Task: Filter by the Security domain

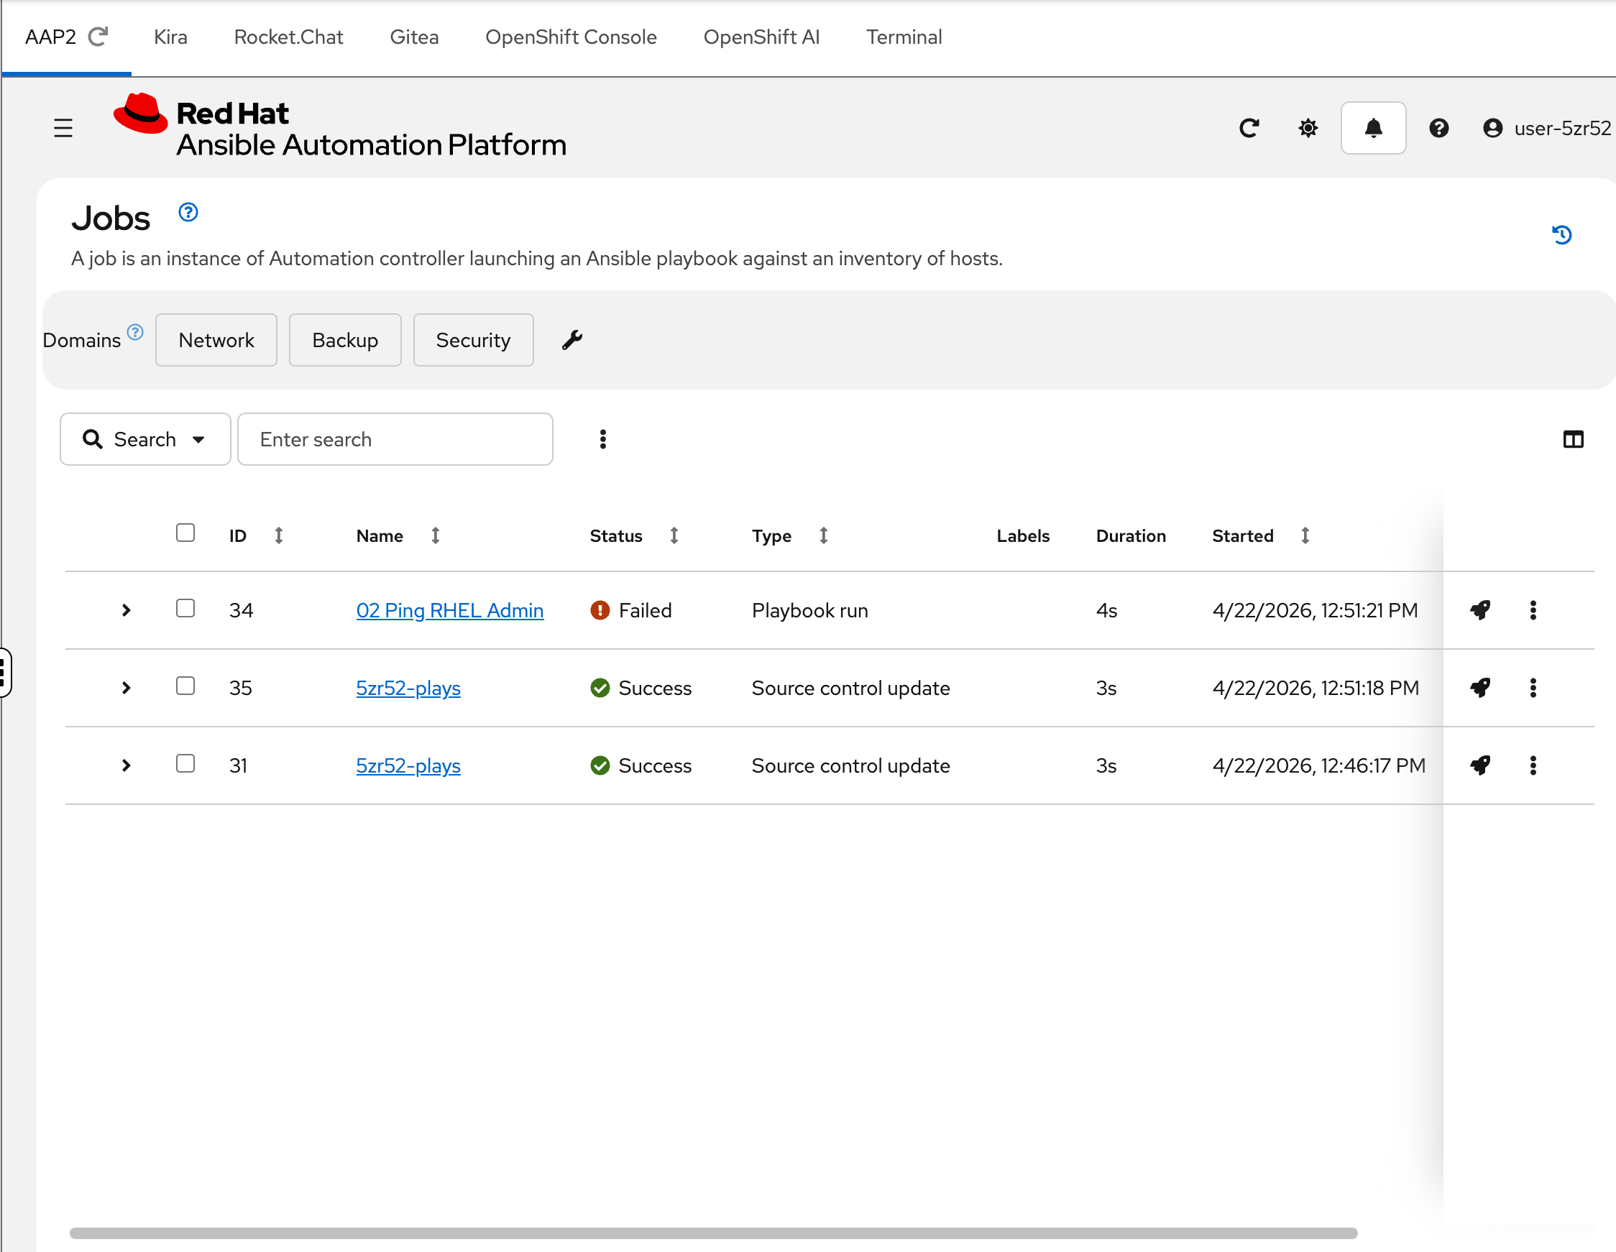Action: click(x=473, y=340)
